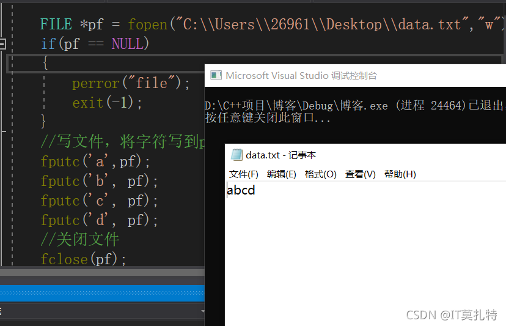506x326 pixels.
Task: Click the fclose(pf) line
Action: pos(83,259)
